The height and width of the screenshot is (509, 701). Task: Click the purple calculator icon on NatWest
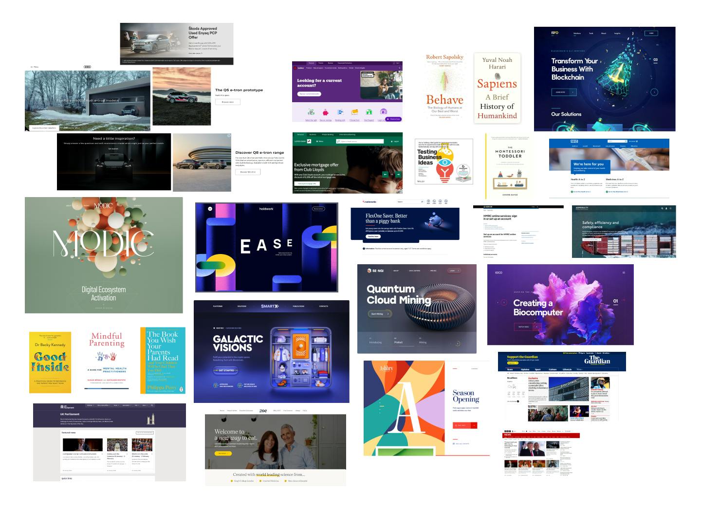(384, 112)
